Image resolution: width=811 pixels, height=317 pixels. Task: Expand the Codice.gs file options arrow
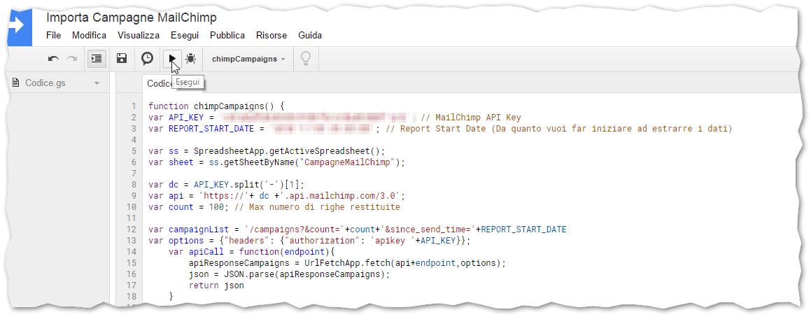coord(97,83)
